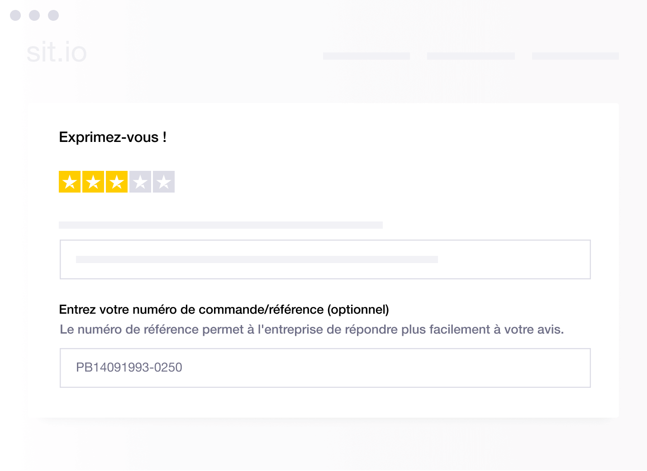Viewport: 647px width, 471px height.
Task: Select the 'Exprimez-vous !' heading
Action: [x=113, y=137]
